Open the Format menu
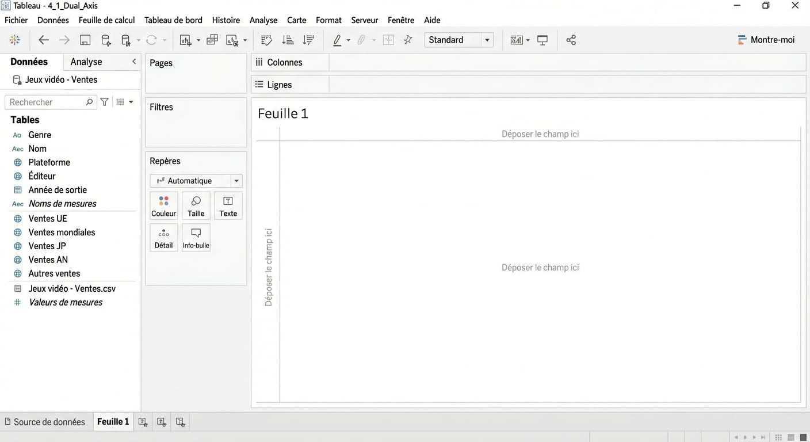 (x=328, y=20)
